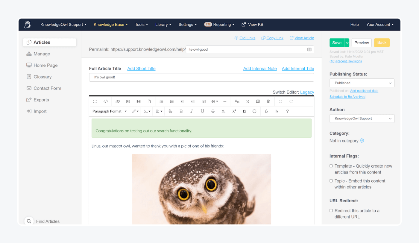This screenshot has height=243, width=419.
Task: Check the Topic internal flag
Action: (331, 181)
